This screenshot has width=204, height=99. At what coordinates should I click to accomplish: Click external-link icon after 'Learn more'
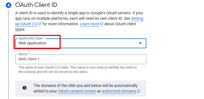click(102, 24)
